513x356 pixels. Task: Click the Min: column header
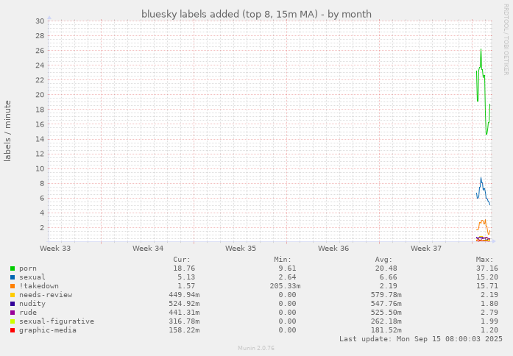[283, 260]
